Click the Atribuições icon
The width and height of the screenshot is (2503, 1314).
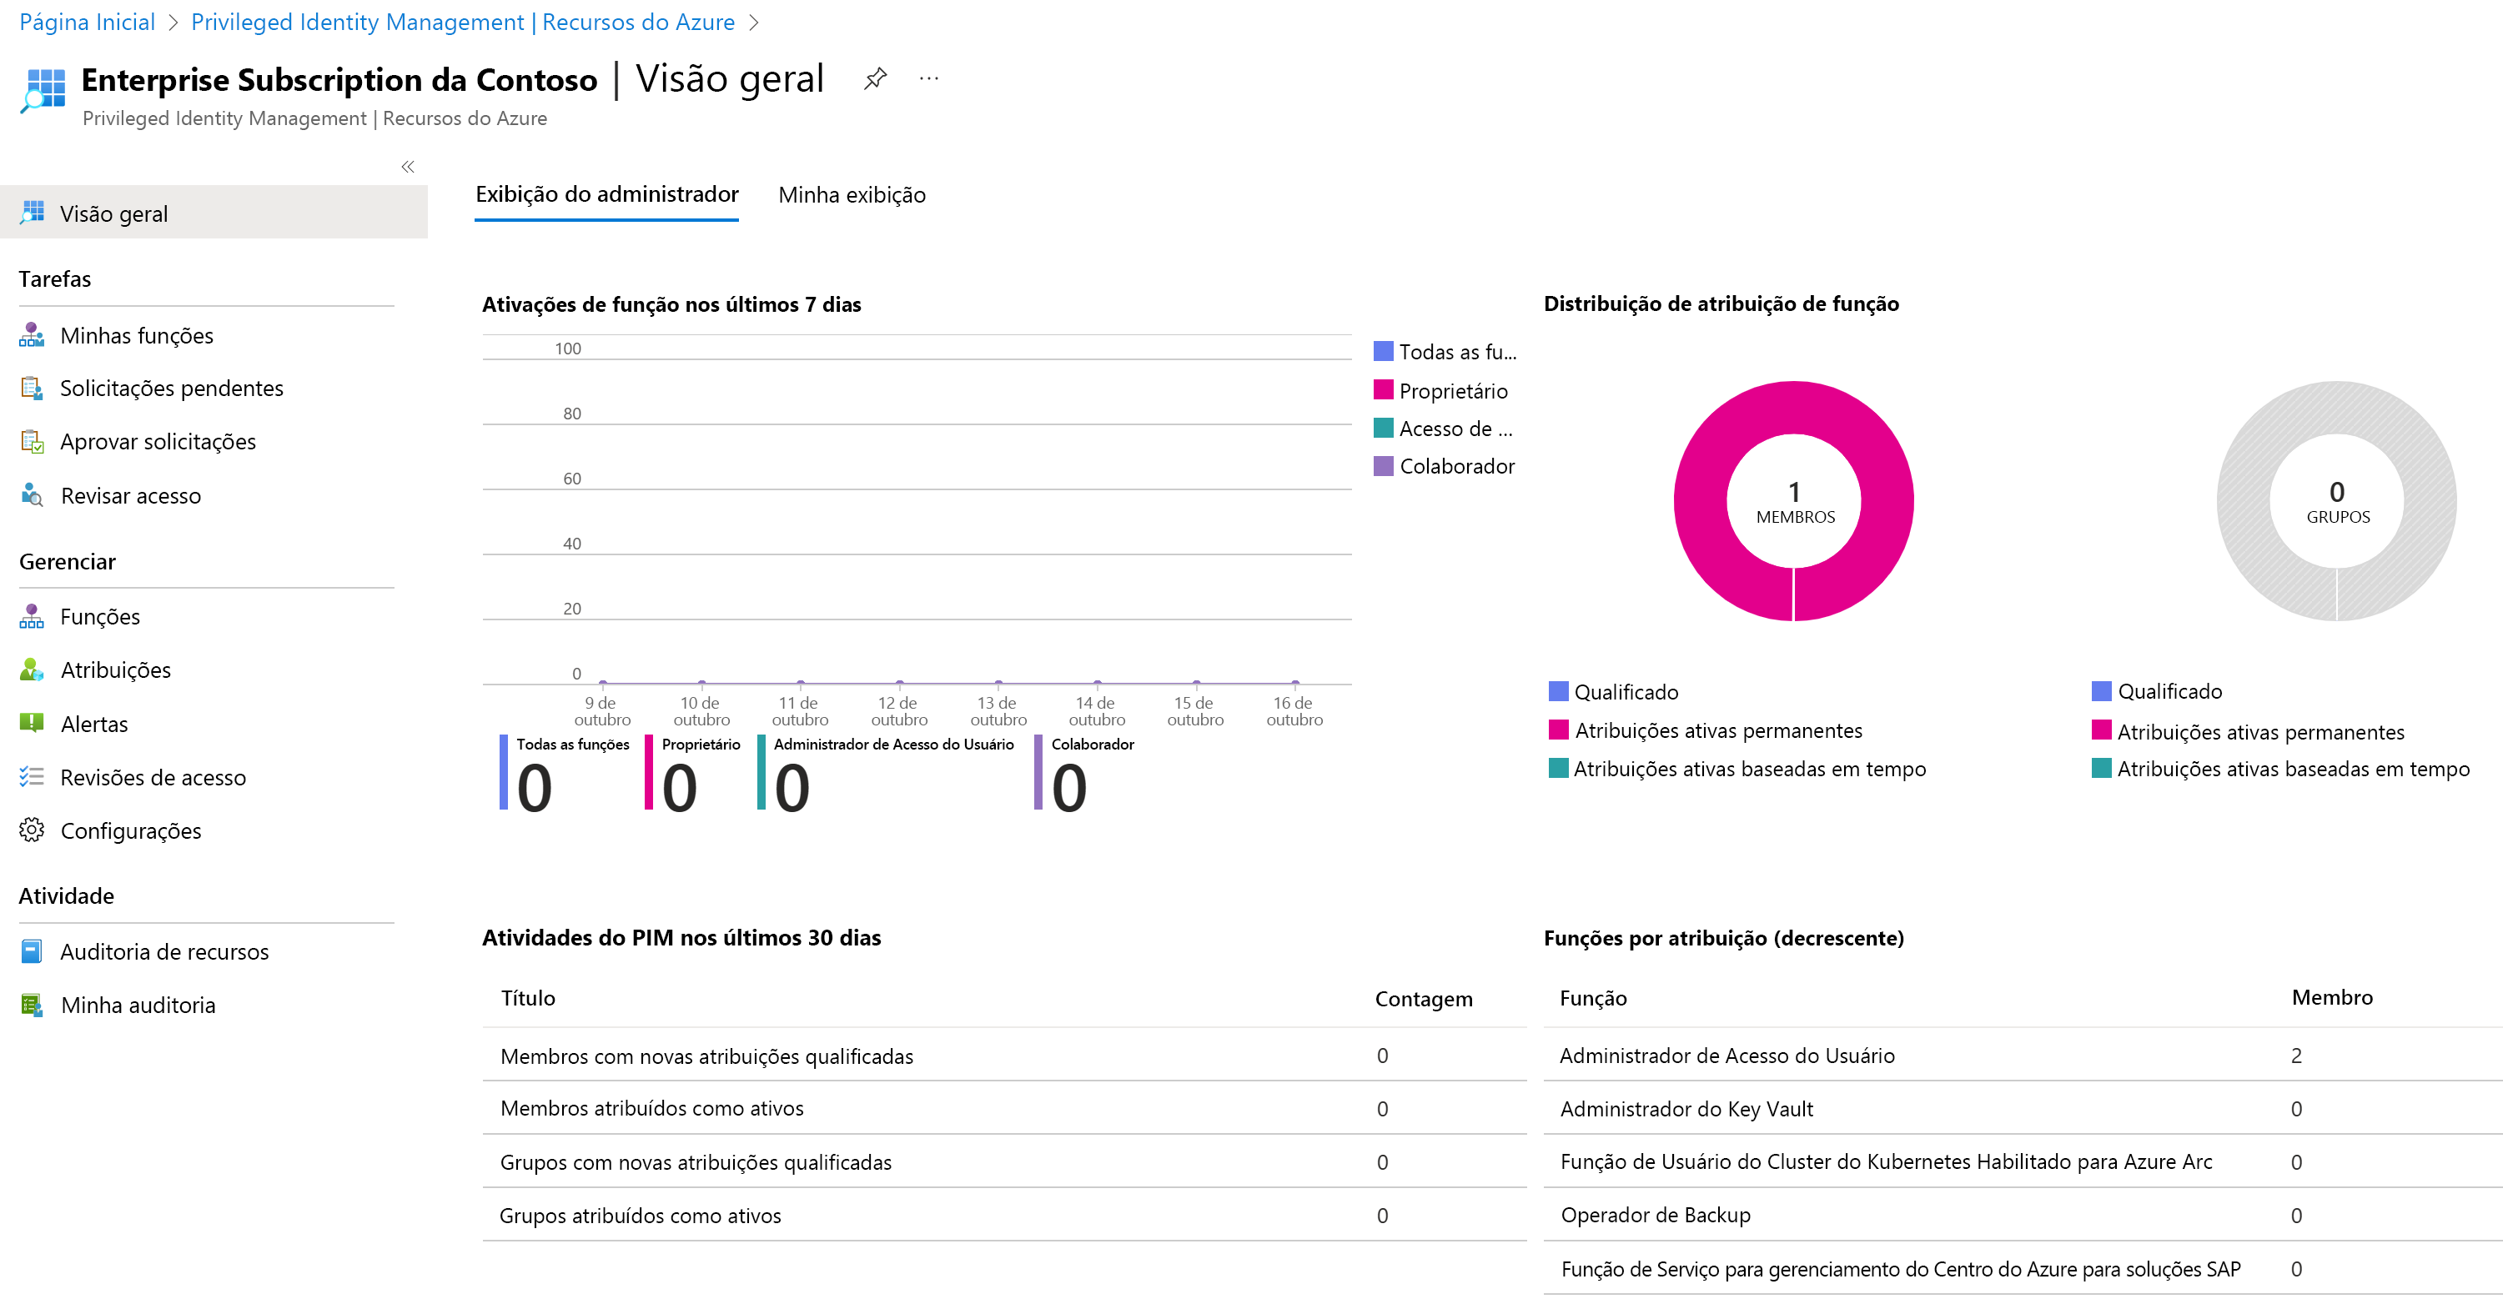tap(32, 670)
